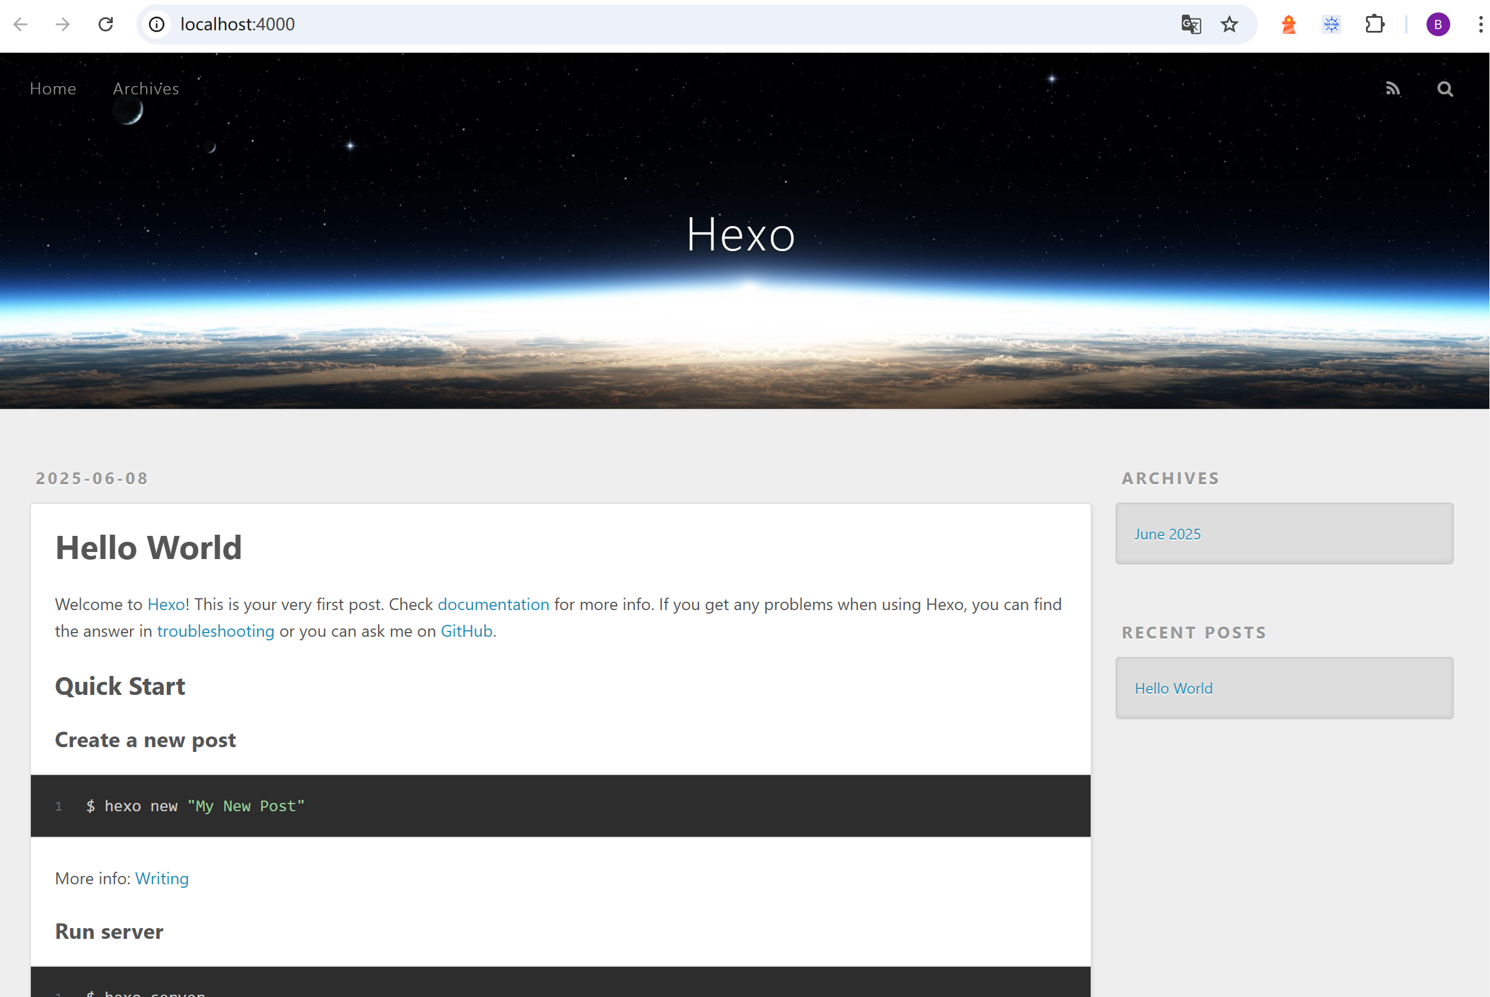View site information icon in address bar
The image size is (1490, 997).
157,24
